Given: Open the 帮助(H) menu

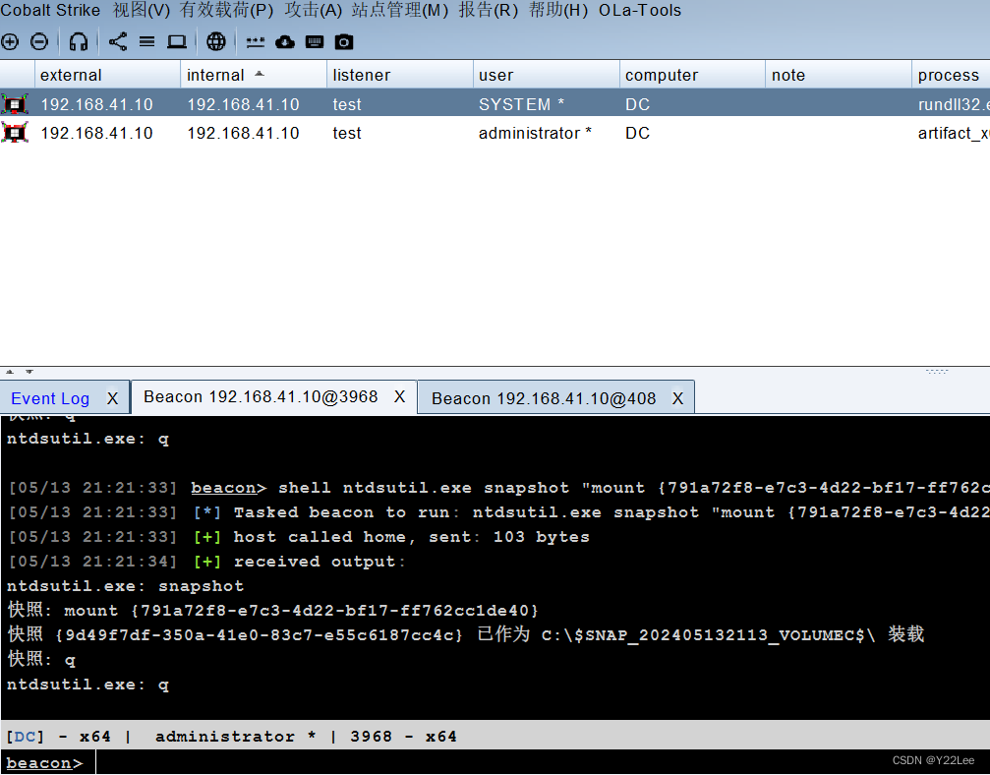Looking at the screenshot, I should coord(558,10).
